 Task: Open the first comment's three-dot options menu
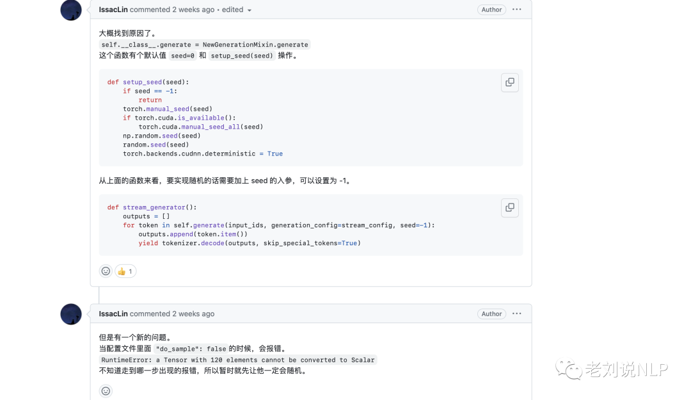click(x=517, y=10)
